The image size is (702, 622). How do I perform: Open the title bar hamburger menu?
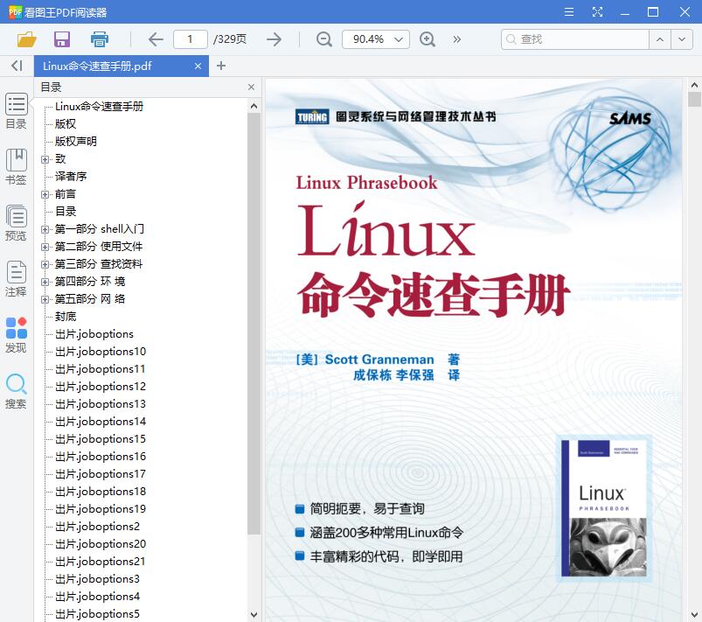pyautogui.click(x=568, y=12)
